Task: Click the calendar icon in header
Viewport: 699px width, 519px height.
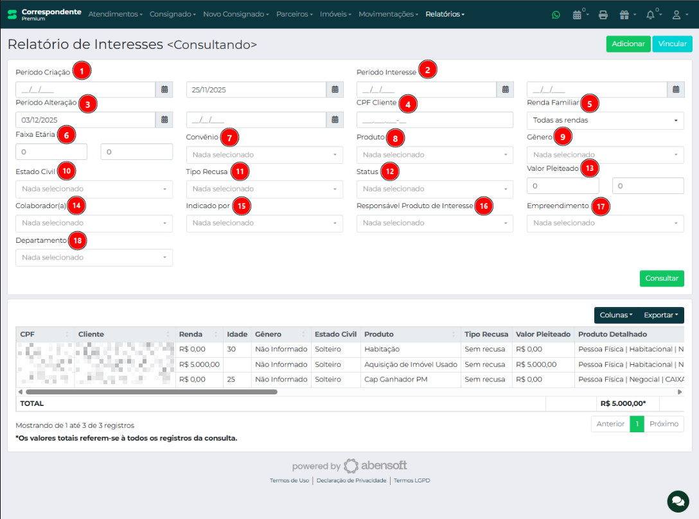Action: [577, 15]
